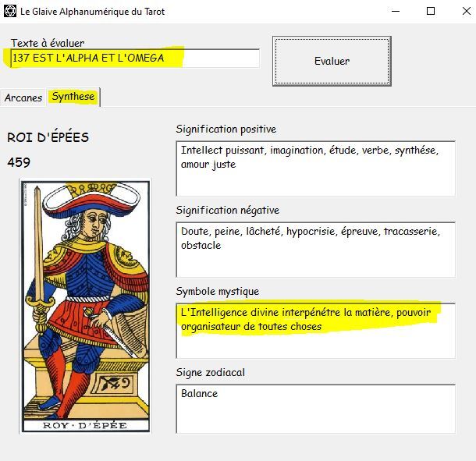Click the 'ROI D'ÉPÉES' heading text
Image resolution: width=476 pixels, height=461 pixels.
pos(48,137)
